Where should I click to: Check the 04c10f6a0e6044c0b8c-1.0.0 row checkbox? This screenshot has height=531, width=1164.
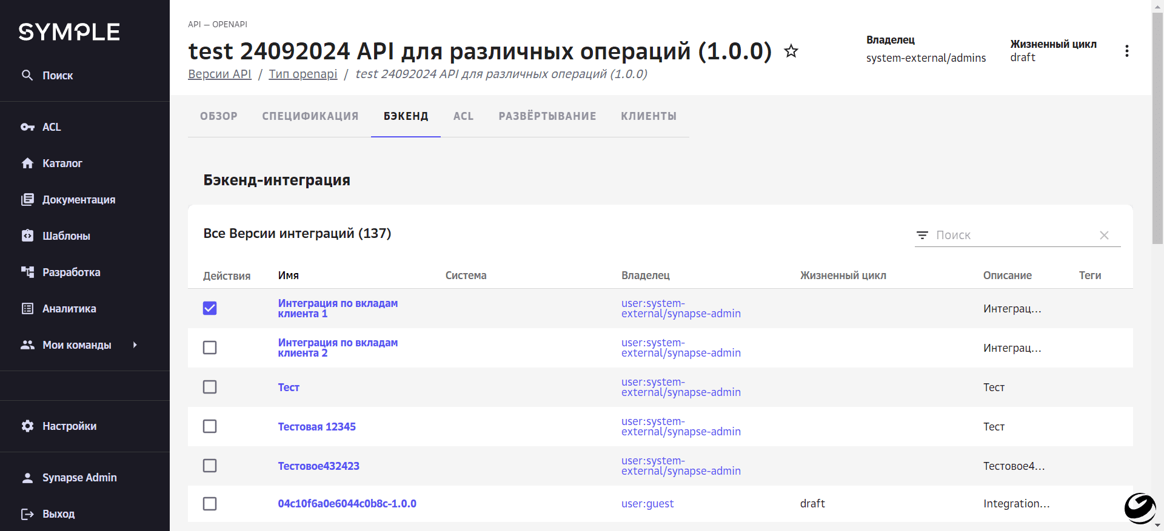point(210,504)
